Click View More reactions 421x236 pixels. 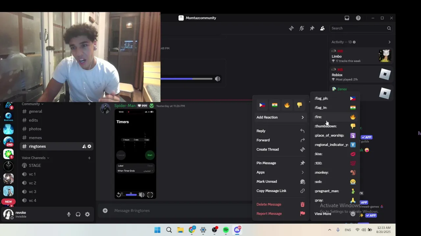point(335,214)
